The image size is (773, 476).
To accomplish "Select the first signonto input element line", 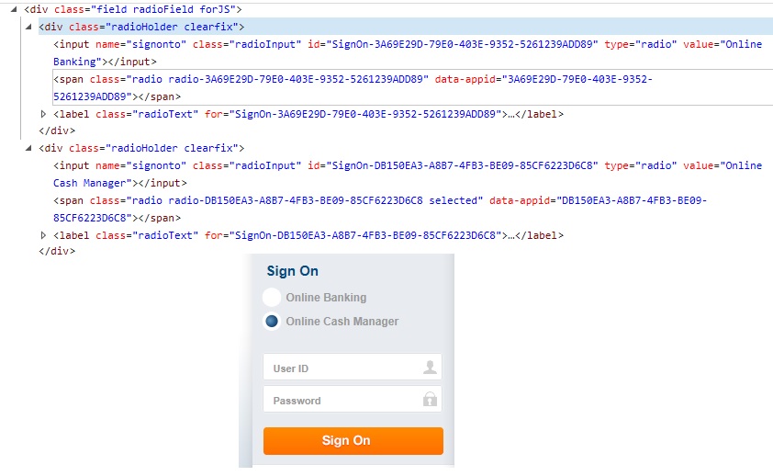I will click(x=408, y=52).
